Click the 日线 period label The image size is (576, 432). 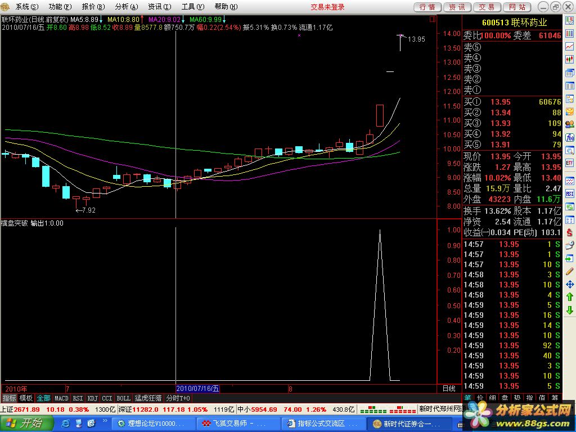[x=449, y=389]
